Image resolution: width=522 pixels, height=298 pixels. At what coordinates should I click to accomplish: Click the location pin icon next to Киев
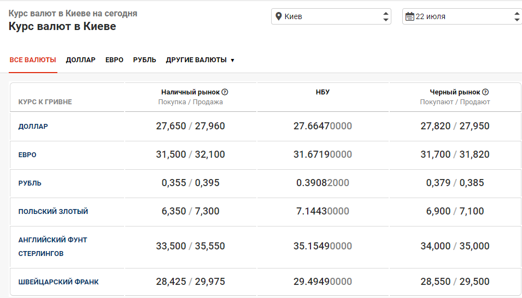pos(279,16)
